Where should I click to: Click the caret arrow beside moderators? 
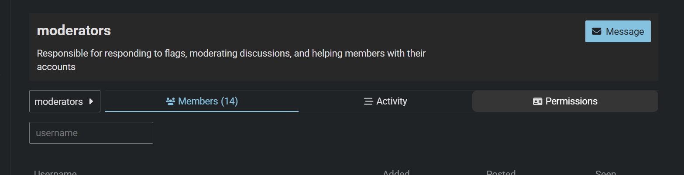91,101
